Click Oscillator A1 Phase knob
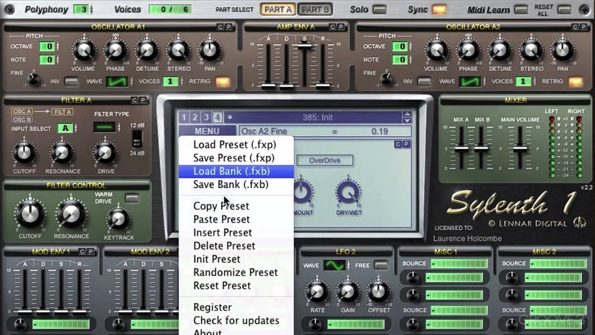595x335 pixels. (x=115, y=50)
